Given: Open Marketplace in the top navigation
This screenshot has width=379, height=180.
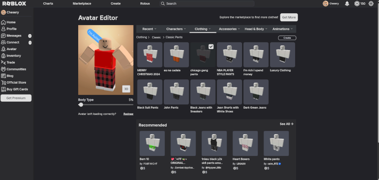Looking at the screenshot, I should pos(82,4).
